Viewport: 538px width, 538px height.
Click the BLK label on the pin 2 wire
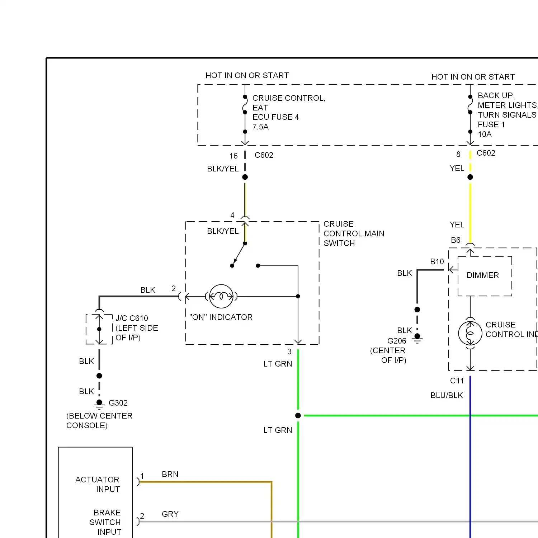(x=148, y=290)
